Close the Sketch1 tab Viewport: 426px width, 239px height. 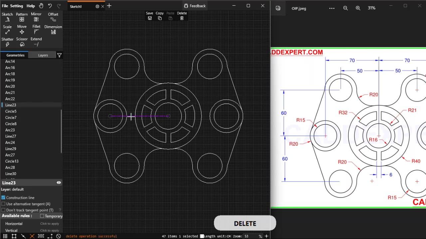point(103,6)
